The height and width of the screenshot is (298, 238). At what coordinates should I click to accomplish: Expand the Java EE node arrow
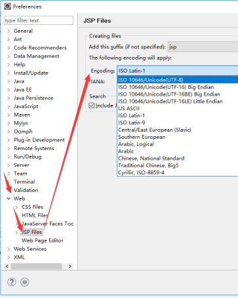pos(9,90)
